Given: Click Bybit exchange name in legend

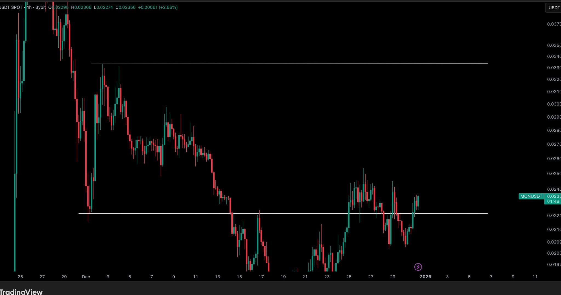Looking at the screenshot, I should [41, 7].
